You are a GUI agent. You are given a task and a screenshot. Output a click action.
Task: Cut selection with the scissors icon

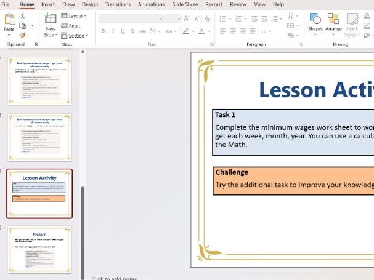[x=22, y=16]
